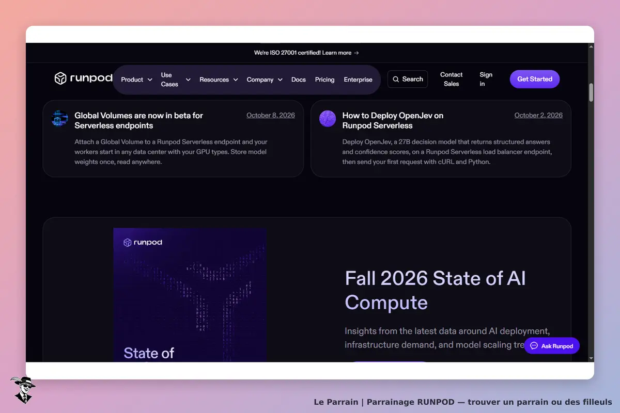Screen dimensions: 620x413
Task: Open the Resources dropdown
Action: 219,80
